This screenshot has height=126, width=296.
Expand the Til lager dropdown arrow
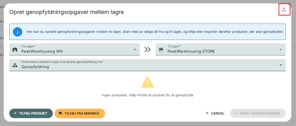click(281, 50)
